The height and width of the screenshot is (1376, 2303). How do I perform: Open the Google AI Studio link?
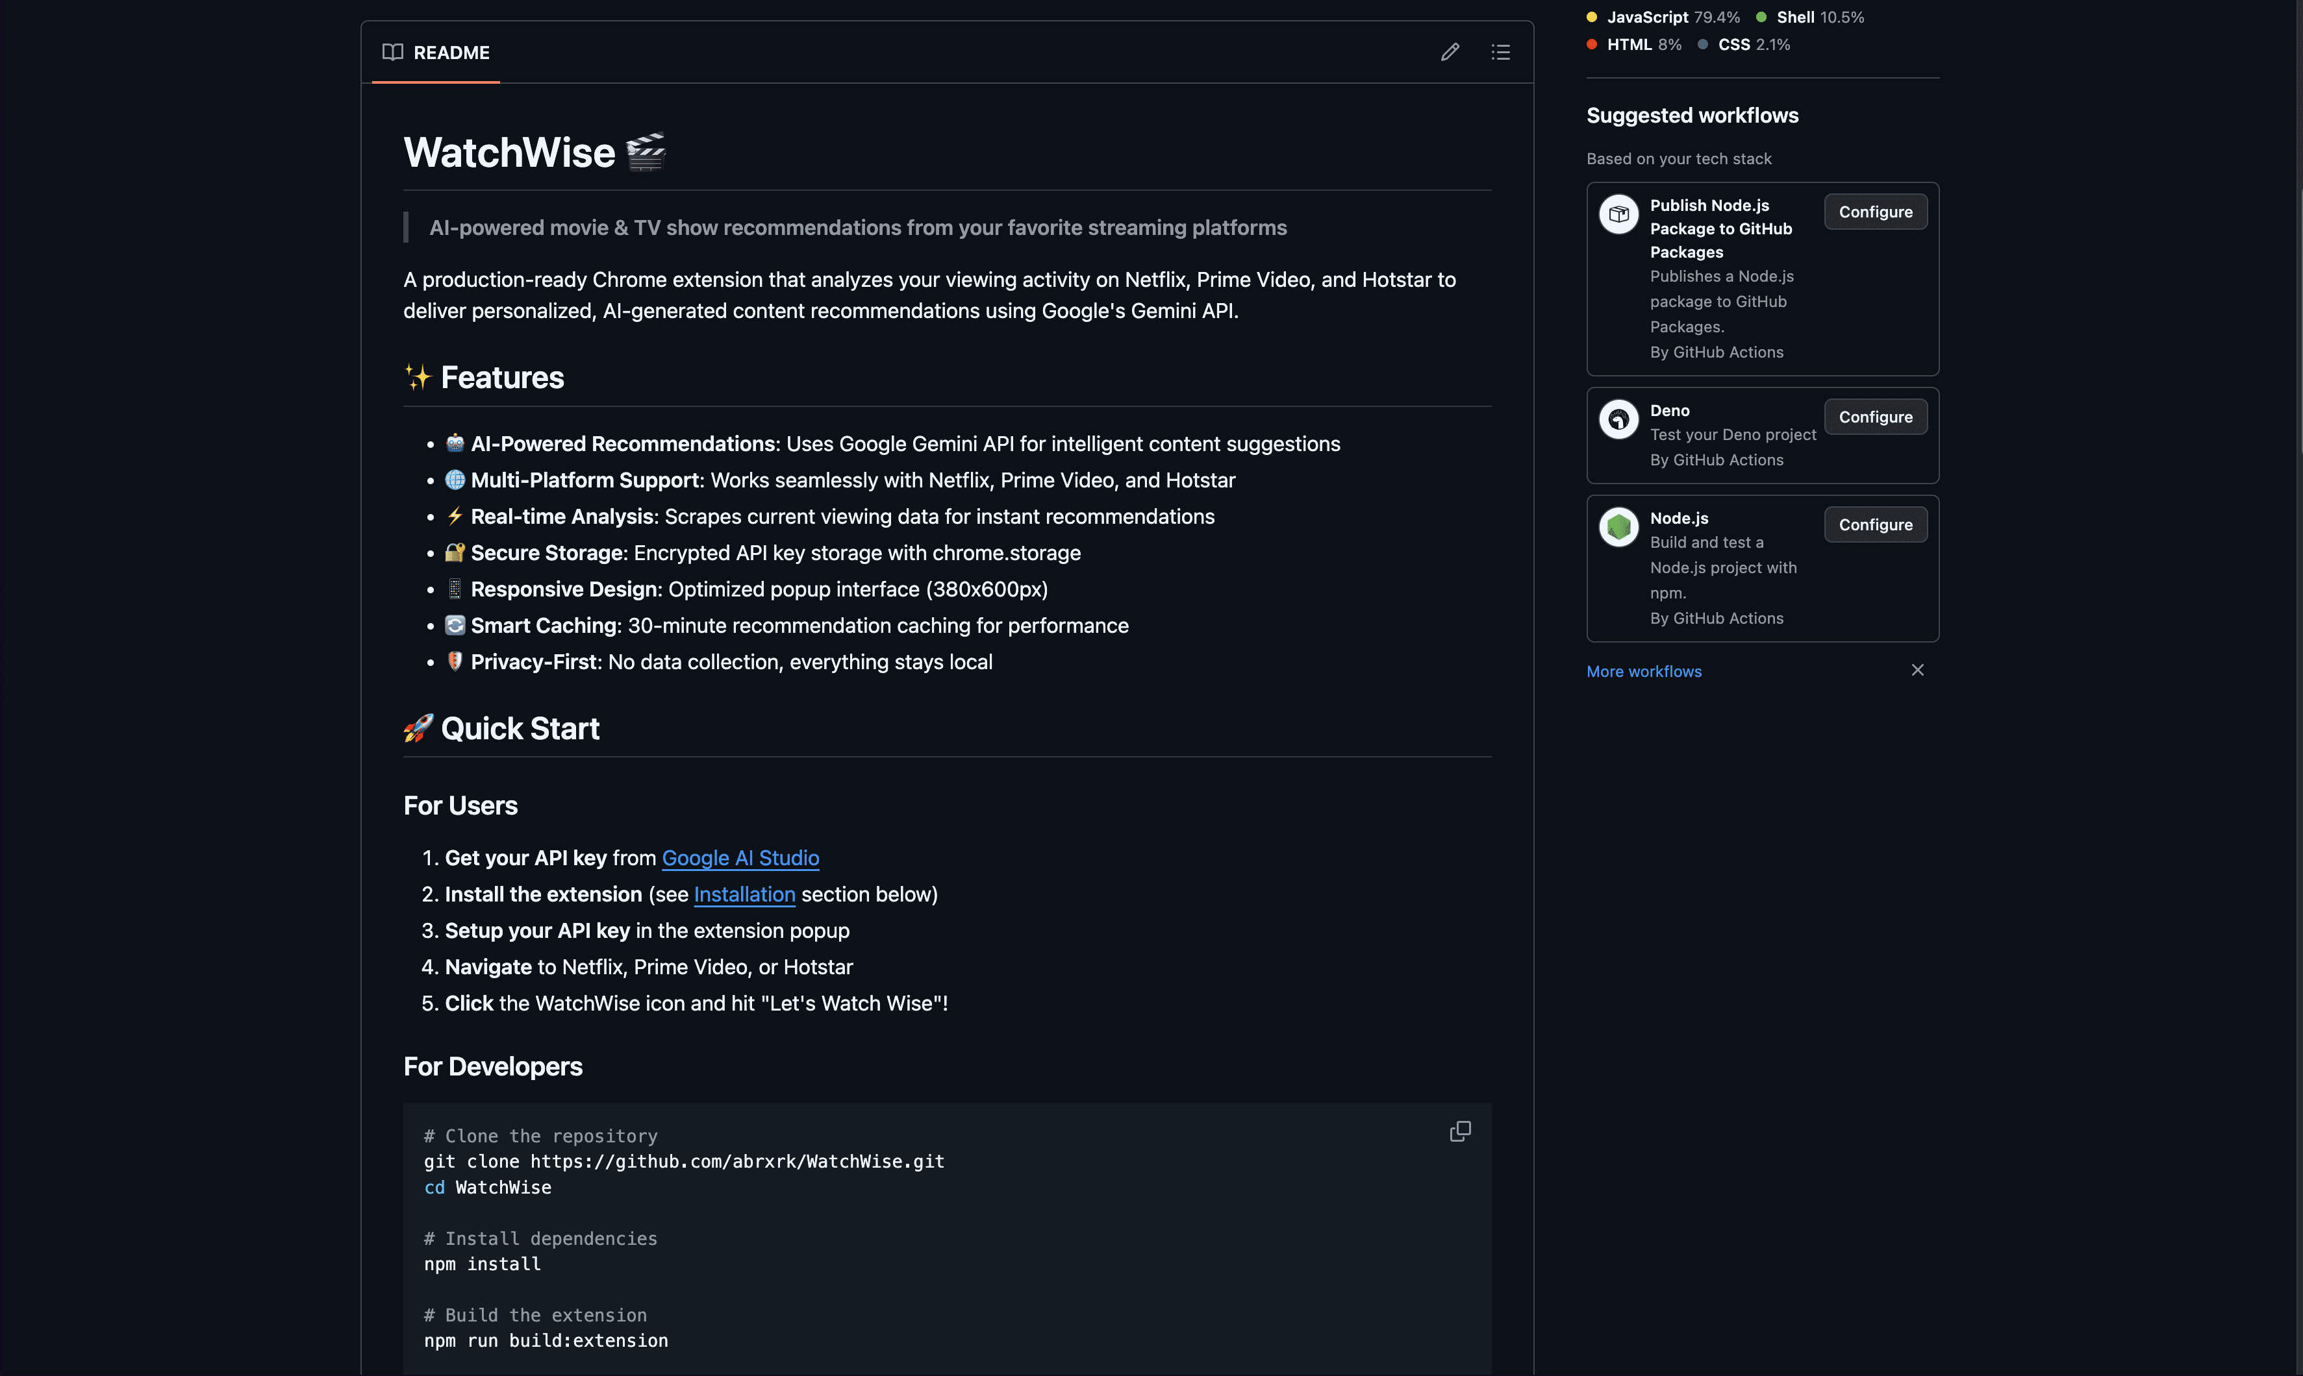pos(740,857)
